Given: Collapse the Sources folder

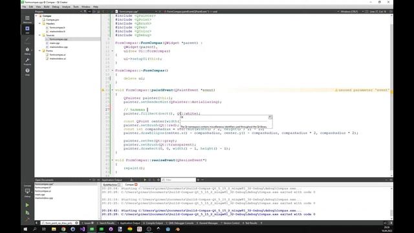Looking at the screenshot, I should pos(40,35).
